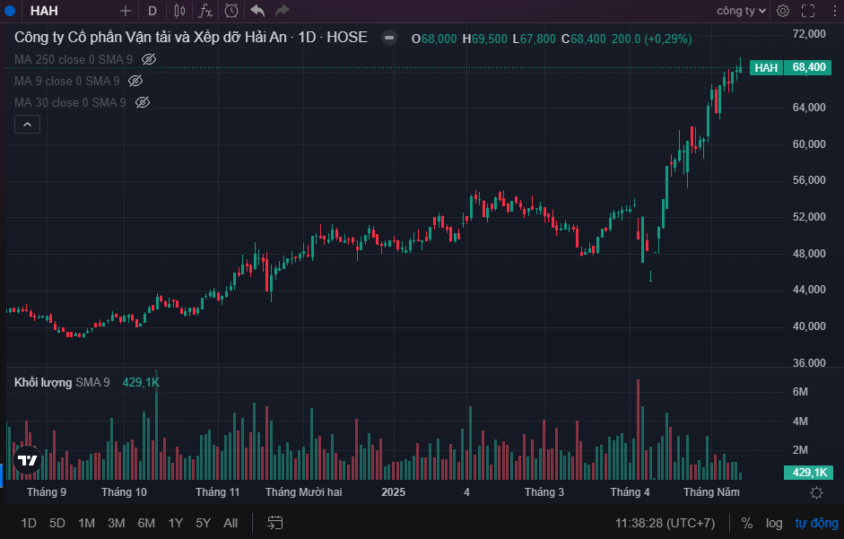Open the go-to-date calendar icon
Viewport: 844px width, 539px height.
tap(275, 523)
